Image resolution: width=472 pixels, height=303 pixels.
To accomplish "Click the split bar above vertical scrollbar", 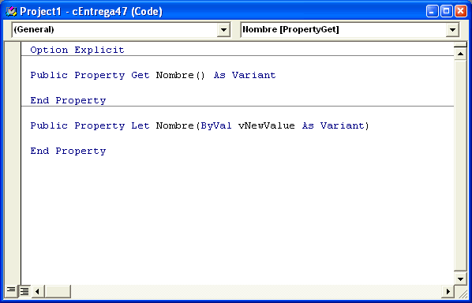I will [460, 45].
